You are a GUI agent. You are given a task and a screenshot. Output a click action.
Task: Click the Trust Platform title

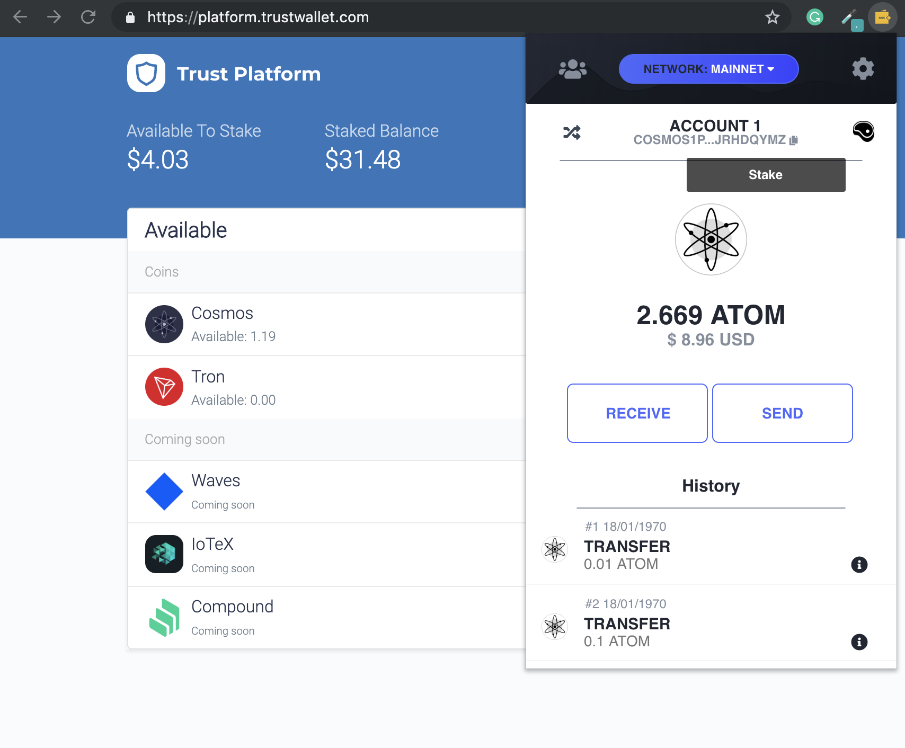tap(249, 74)
